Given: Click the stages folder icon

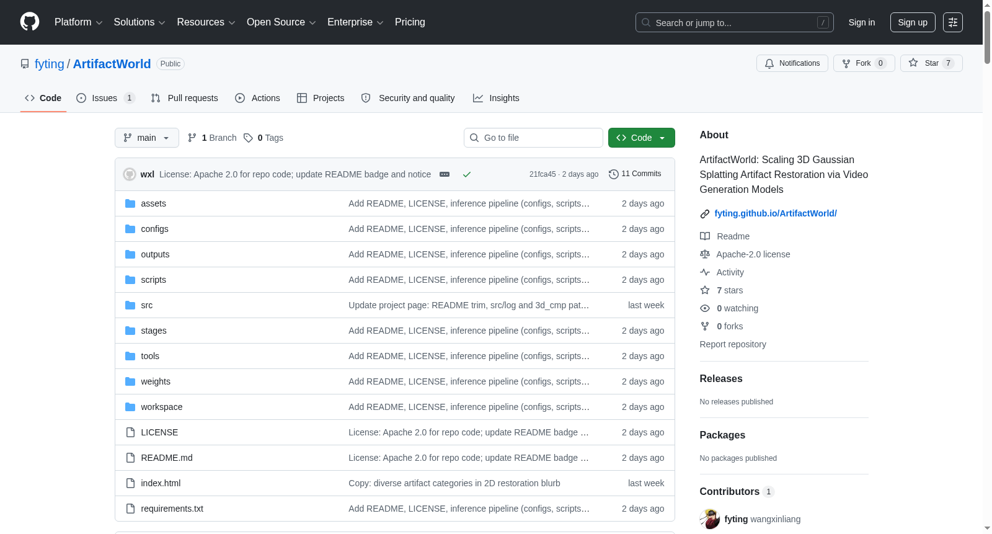Looking at the screenshot, I should 130,331.
